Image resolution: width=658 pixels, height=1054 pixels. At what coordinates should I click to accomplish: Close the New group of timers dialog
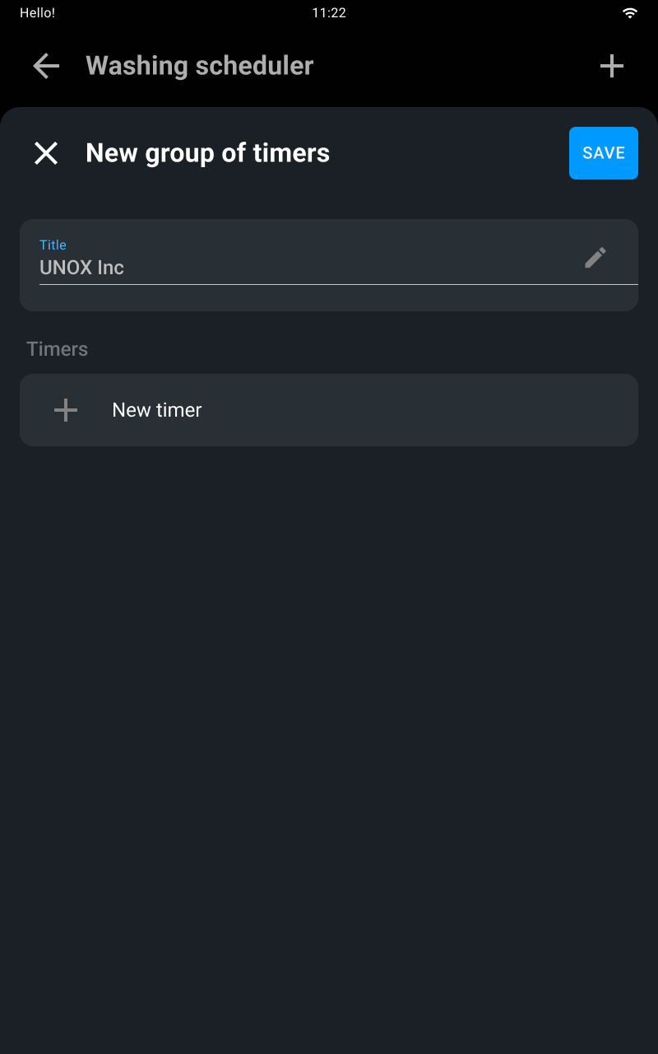tap(46, 153)
